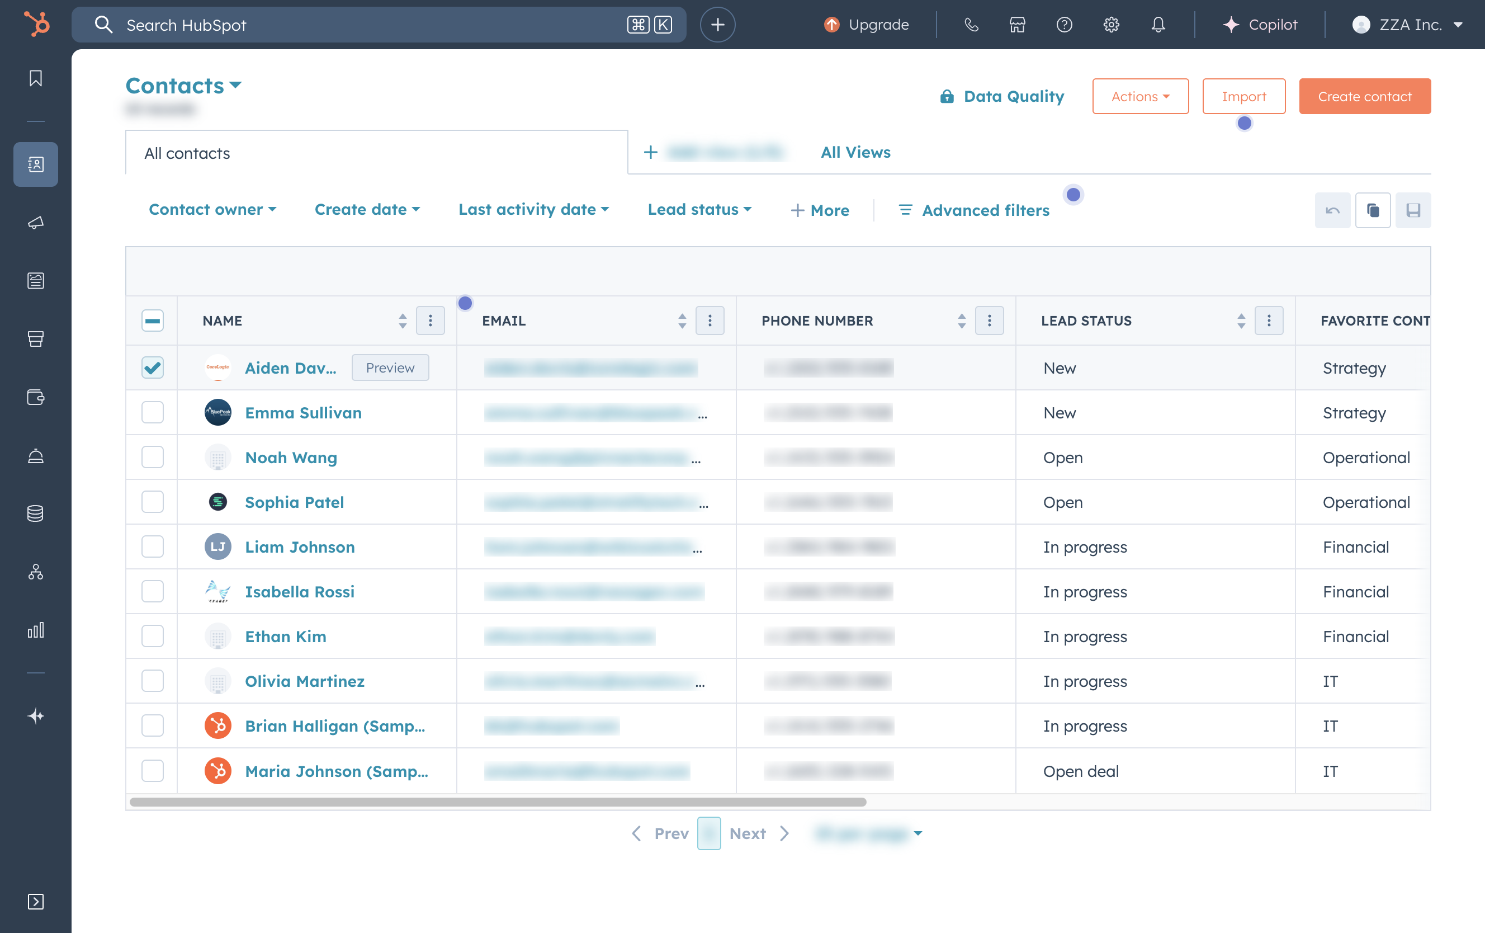
Task: Check the Sophia Patel row checkbox
Action: click(x=152, y=502)
